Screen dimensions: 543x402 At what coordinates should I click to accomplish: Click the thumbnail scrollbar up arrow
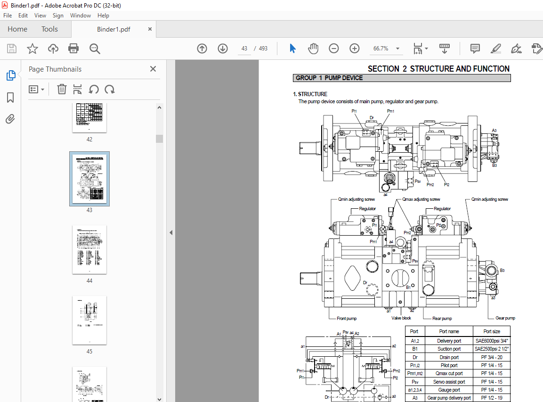(159, 107)
